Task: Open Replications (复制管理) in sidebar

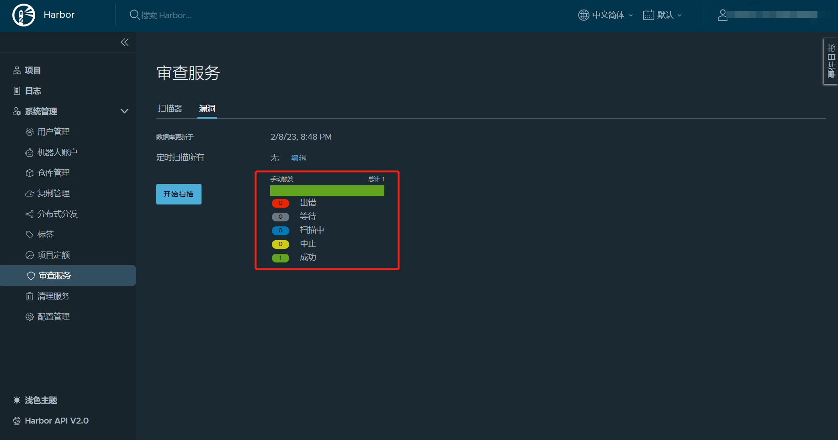Action: 53,194
